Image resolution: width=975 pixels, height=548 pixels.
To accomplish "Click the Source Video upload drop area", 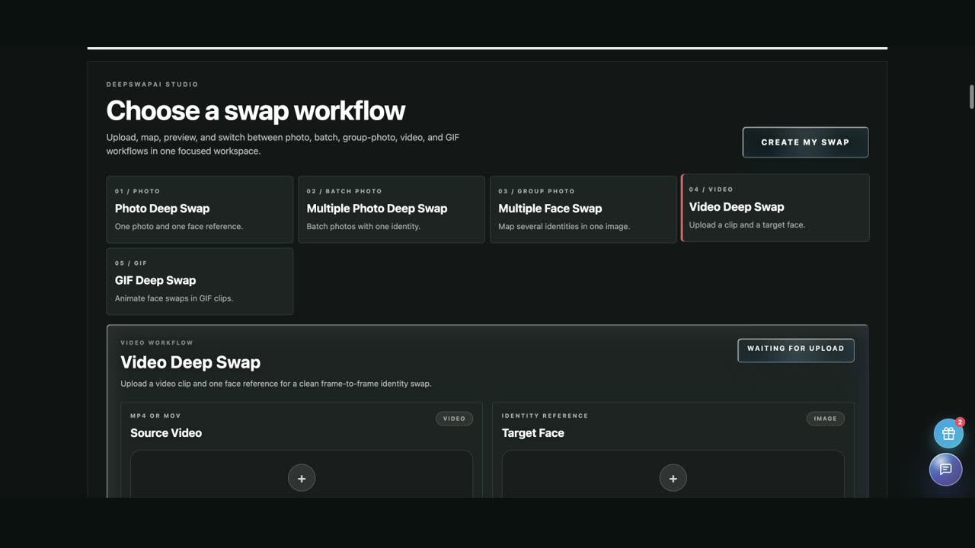I will pos(302,474).
